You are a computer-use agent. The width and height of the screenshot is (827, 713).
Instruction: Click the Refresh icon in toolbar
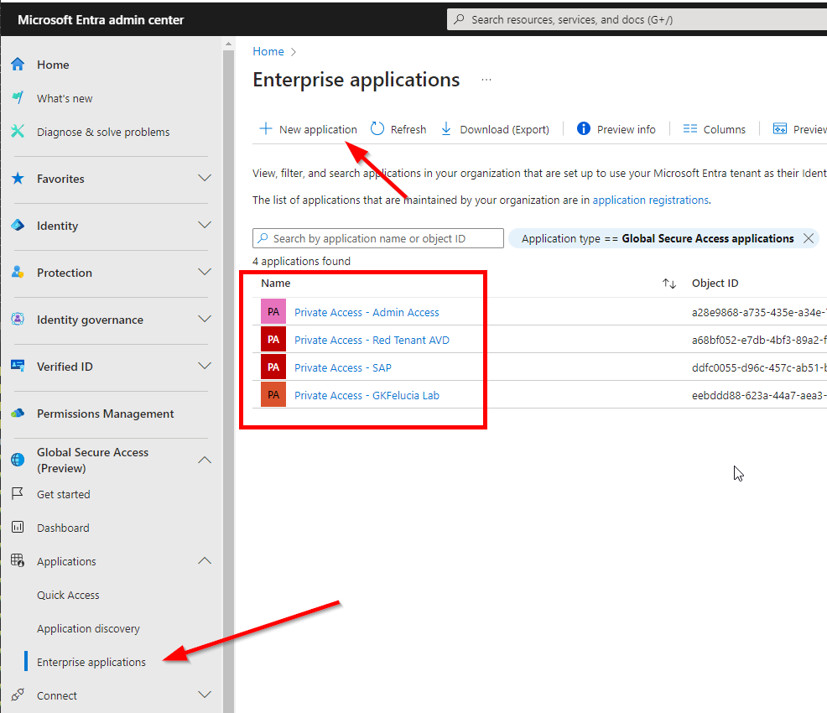pos(377,129)
